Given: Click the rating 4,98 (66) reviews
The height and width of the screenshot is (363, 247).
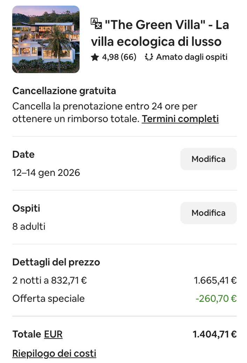Looking at the screenshot, I should click(119, 57).
